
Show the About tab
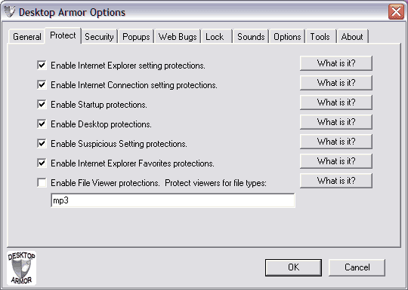coord(352,37)
